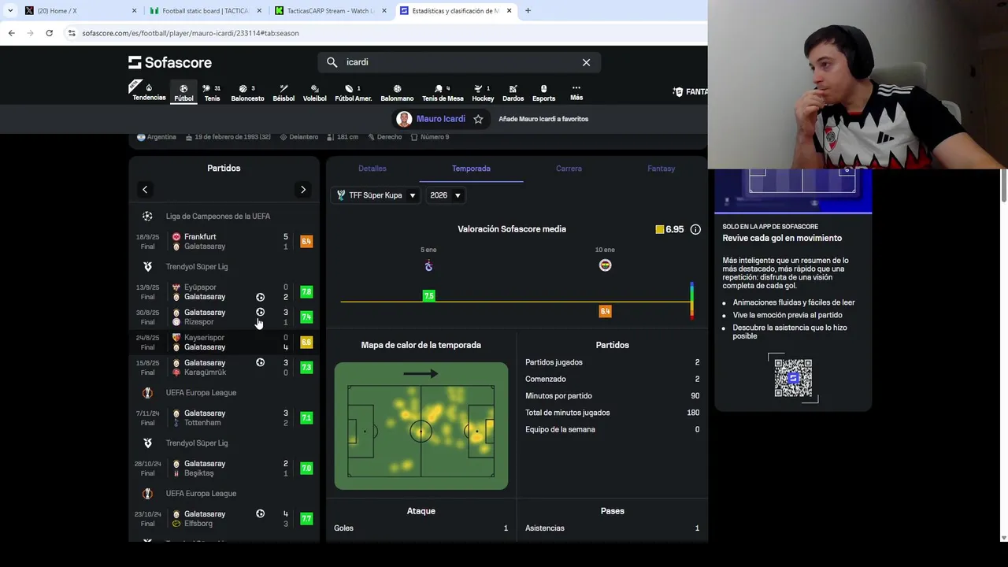The image size is (1008, 567).
Task: Reload the page in browser
Action: [49, 33]
